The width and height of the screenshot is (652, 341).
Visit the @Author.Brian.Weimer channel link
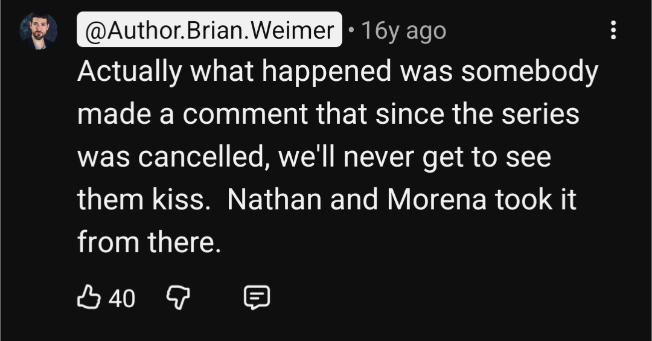(209, 30)
